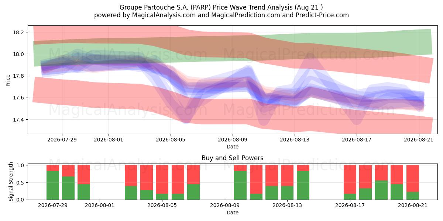The height and width of the screenshot is (221, 443).
Task: Click the 2026-08-17 date tick of the price chart
Action: tap(357, 140)
